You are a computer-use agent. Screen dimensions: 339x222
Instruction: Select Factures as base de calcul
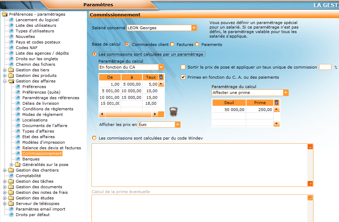pyautogui.click(x=172, y=44)
